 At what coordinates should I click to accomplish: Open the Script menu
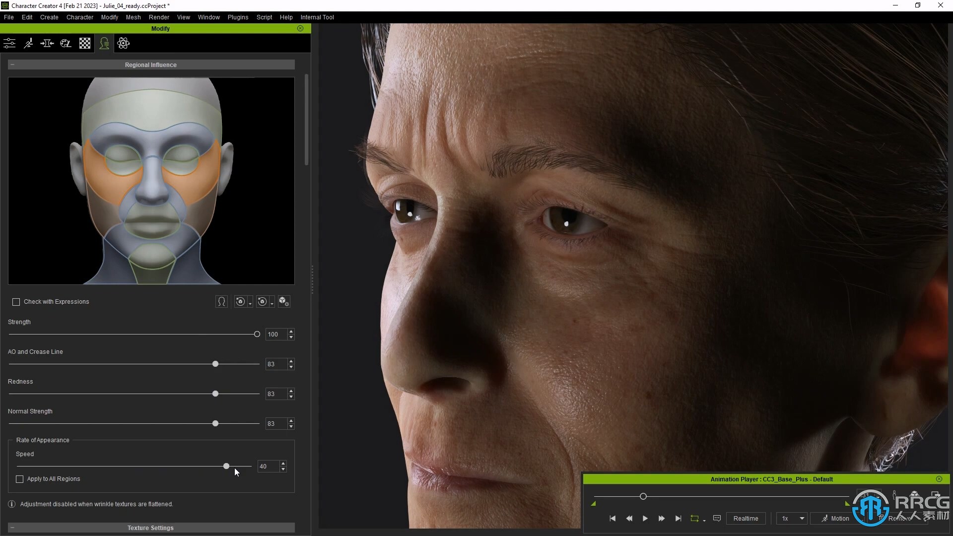264,17
